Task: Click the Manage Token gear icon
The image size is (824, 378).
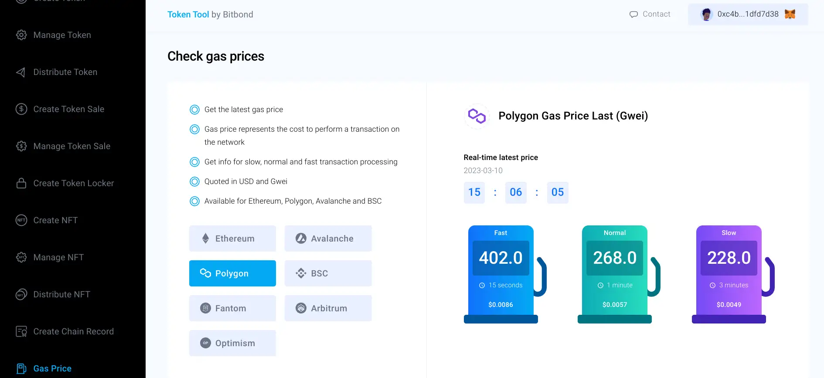Action: 21,35
